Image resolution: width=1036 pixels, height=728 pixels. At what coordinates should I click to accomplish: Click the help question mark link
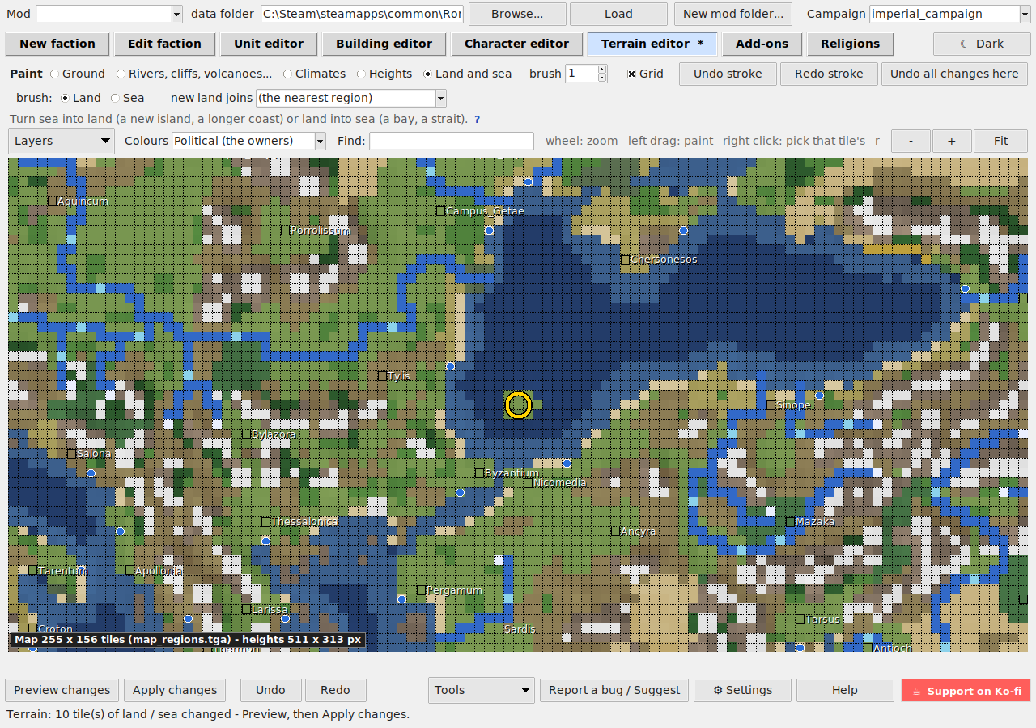click(x=477, y=119)
